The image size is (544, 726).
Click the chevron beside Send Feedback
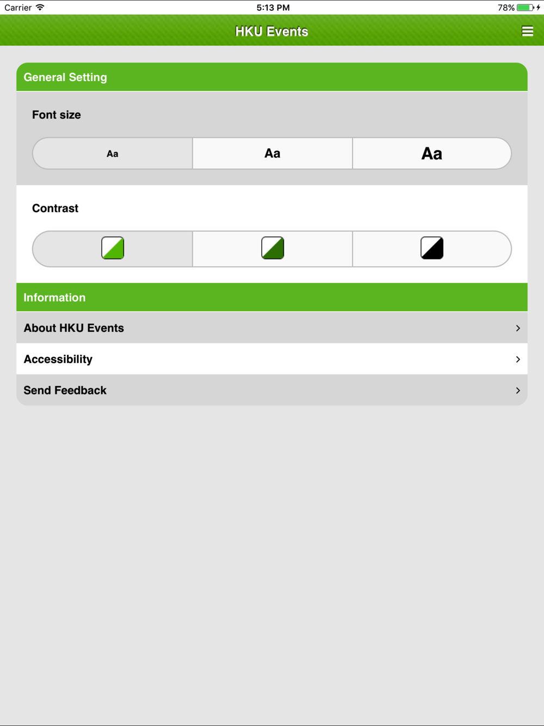pyautogui.click(x=518, y=390)
